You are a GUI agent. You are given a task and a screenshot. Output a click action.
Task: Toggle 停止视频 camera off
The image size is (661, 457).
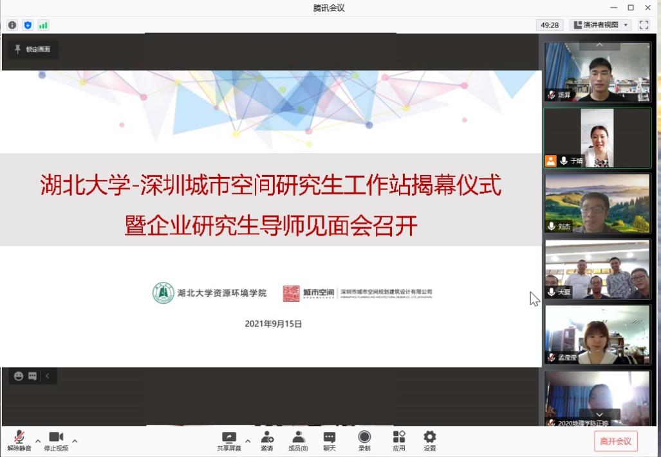coord(56,441)
